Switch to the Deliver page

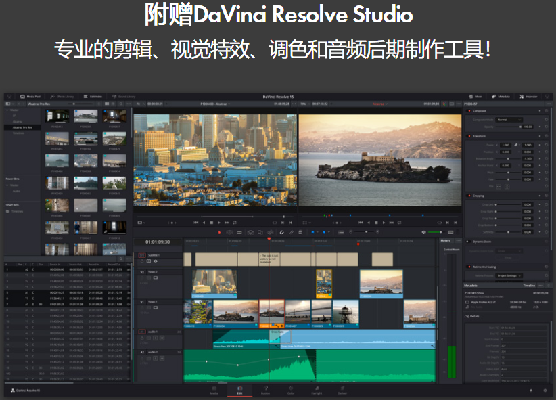click(342, 391)
